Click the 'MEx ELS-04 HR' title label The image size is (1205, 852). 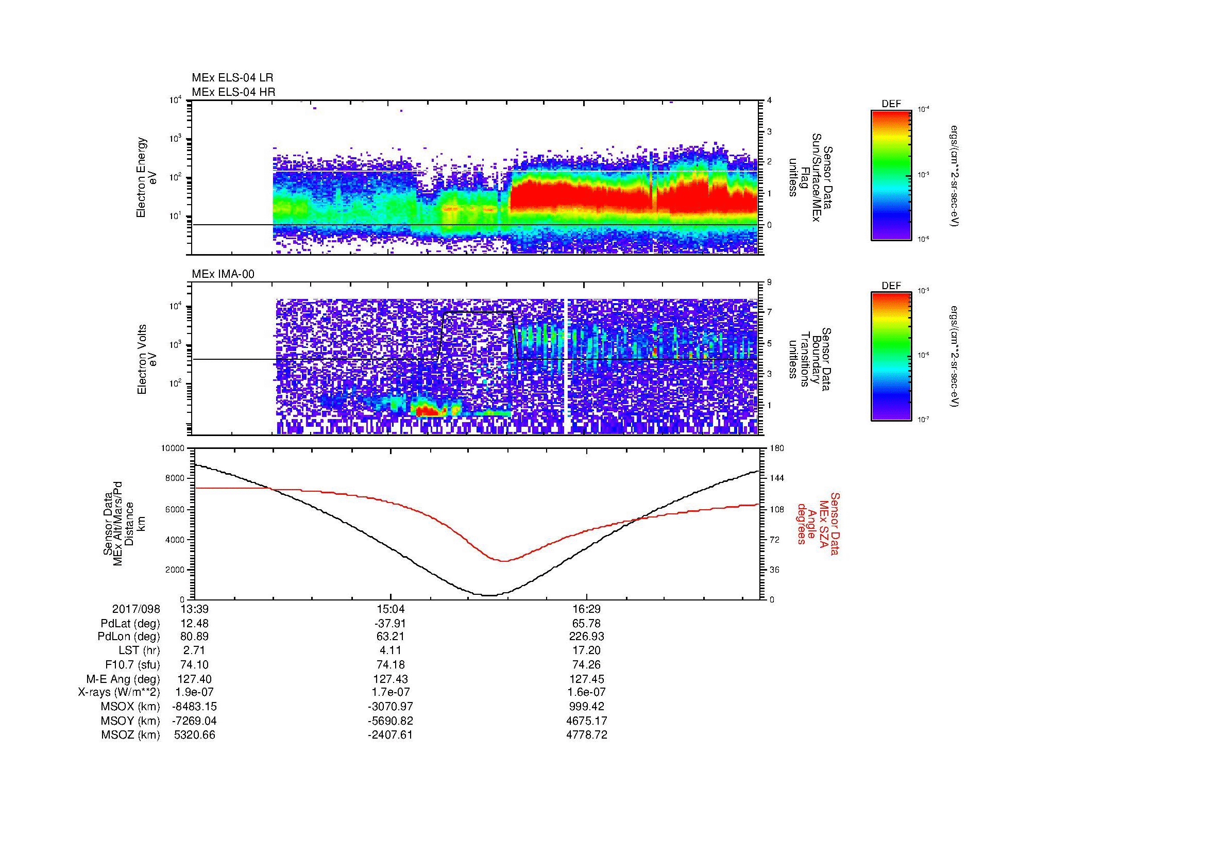click(233, 92)
